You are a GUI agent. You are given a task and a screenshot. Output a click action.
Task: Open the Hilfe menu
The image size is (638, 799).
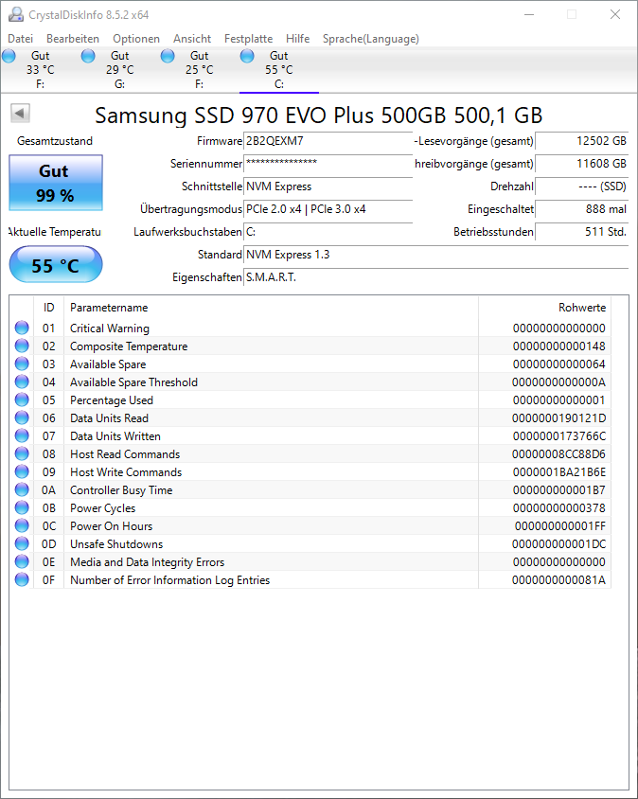[x=297, y=39]
